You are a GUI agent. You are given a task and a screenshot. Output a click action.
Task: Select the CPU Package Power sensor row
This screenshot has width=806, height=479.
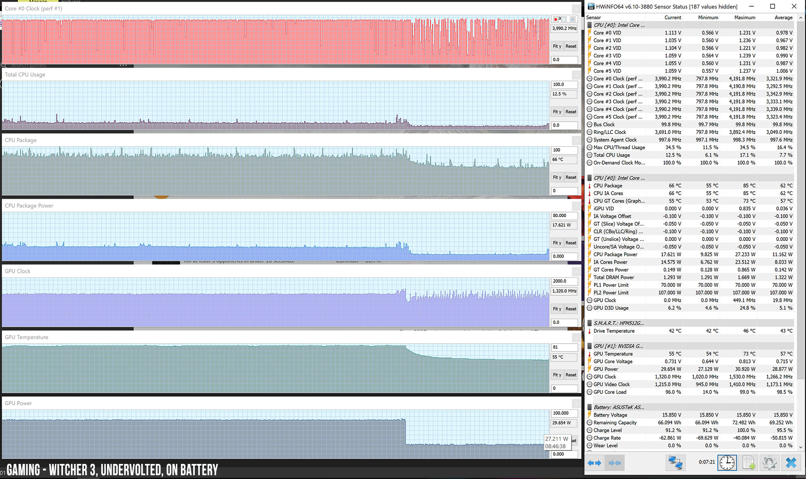pos(690,254)
